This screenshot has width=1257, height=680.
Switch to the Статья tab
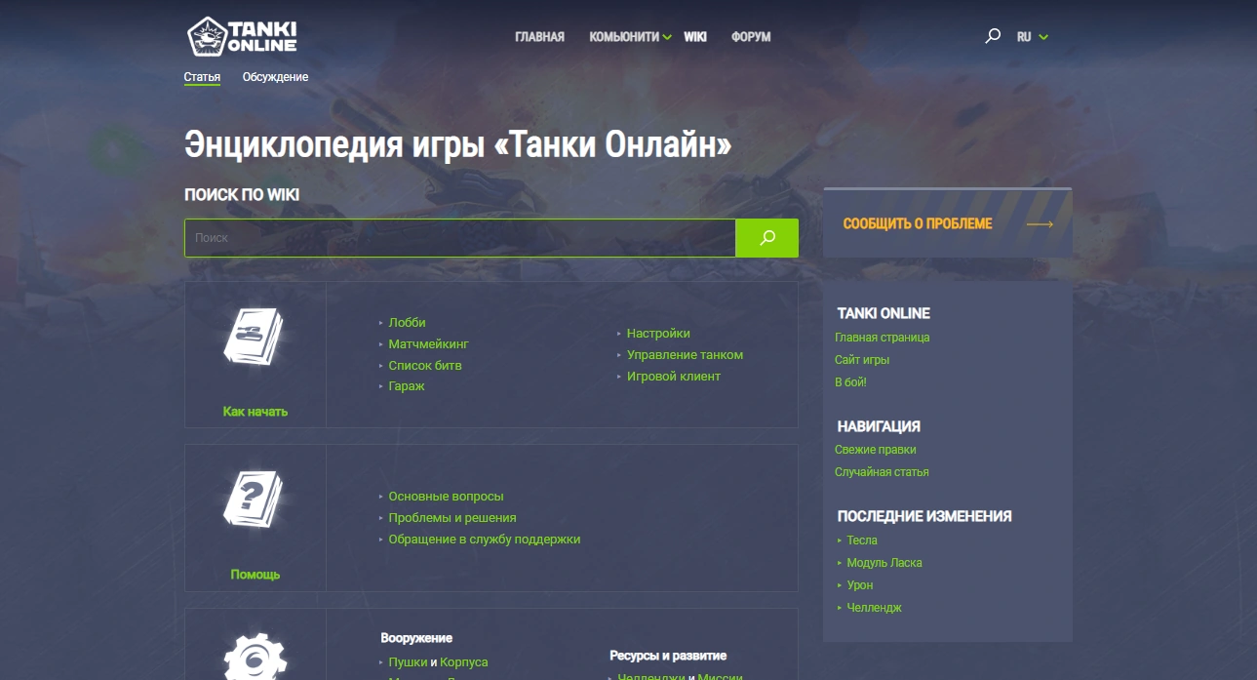pyautogui.click(x=202, y=77)
